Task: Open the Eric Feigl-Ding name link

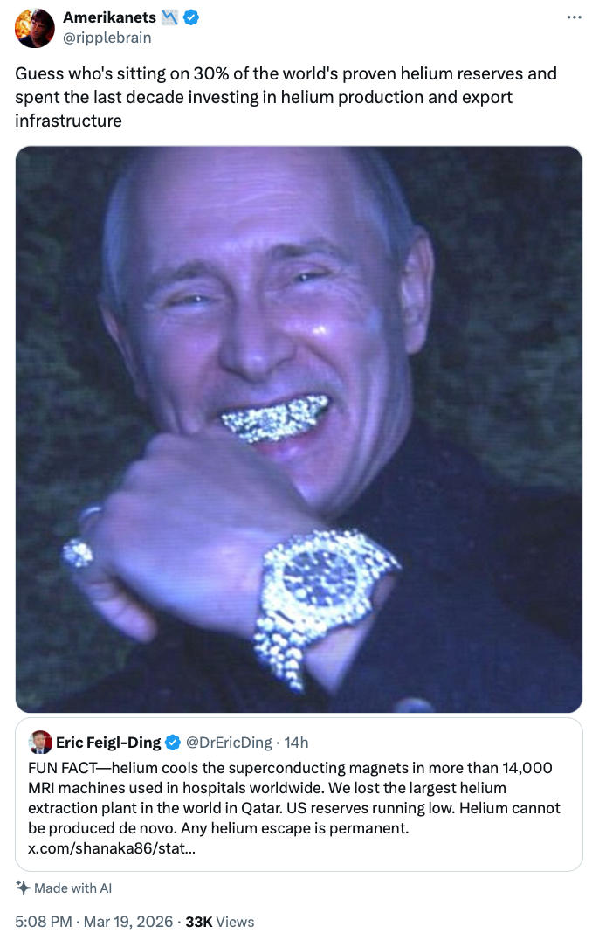Action: [109, 743]
